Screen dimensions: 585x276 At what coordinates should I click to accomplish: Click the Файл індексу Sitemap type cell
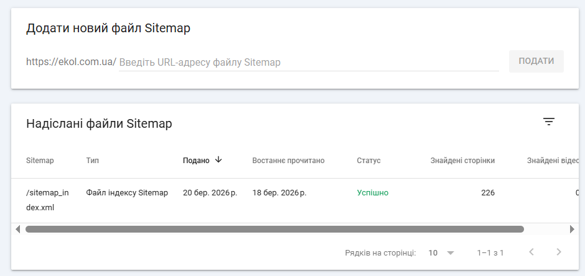(x=127, y=193)
